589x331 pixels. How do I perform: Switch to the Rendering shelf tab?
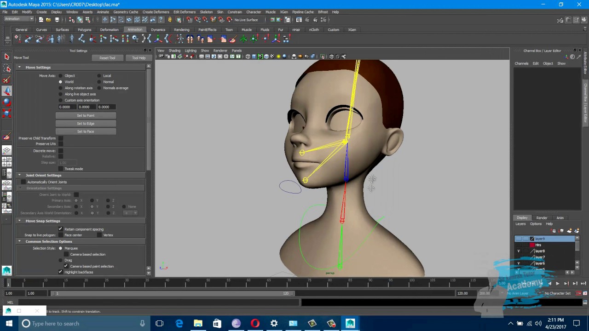click(182, 30)
